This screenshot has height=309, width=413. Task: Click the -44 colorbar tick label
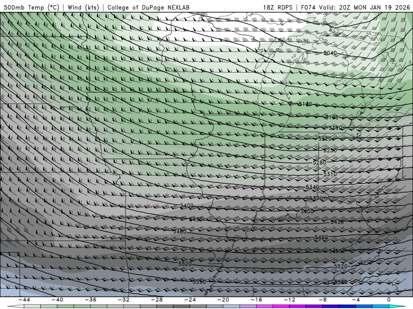pos(24,300)
